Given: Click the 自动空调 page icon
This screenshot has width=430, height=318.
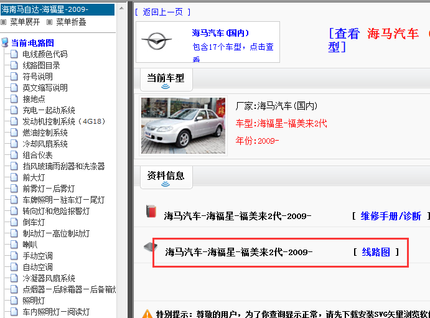Looking at the screenshot, I should tap(14, 267).
